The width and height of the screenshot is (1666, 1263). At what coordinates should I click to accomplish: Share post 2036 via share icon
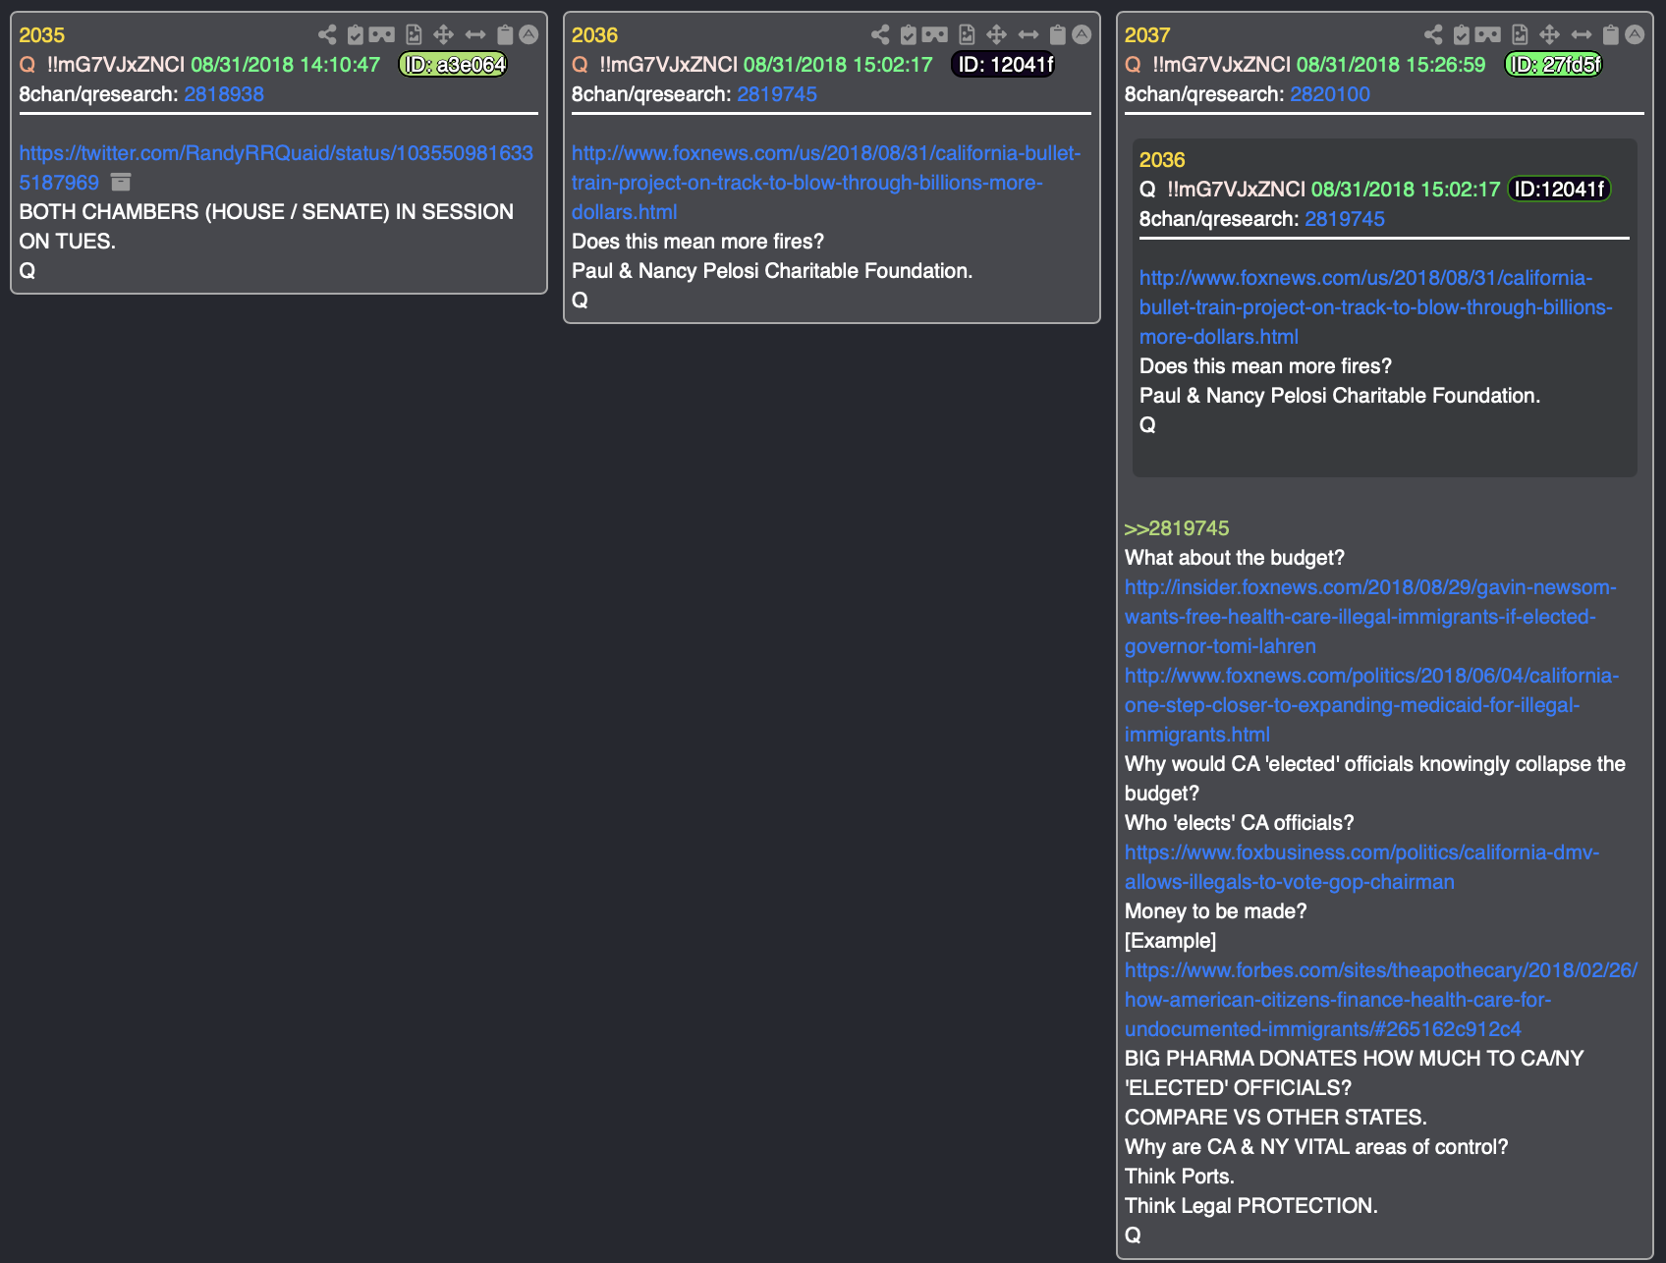click(880, 35)
